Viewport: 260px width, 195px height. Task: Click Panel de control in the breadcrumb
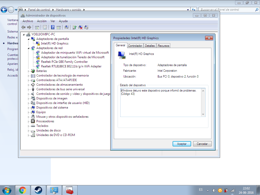(39, 10)
